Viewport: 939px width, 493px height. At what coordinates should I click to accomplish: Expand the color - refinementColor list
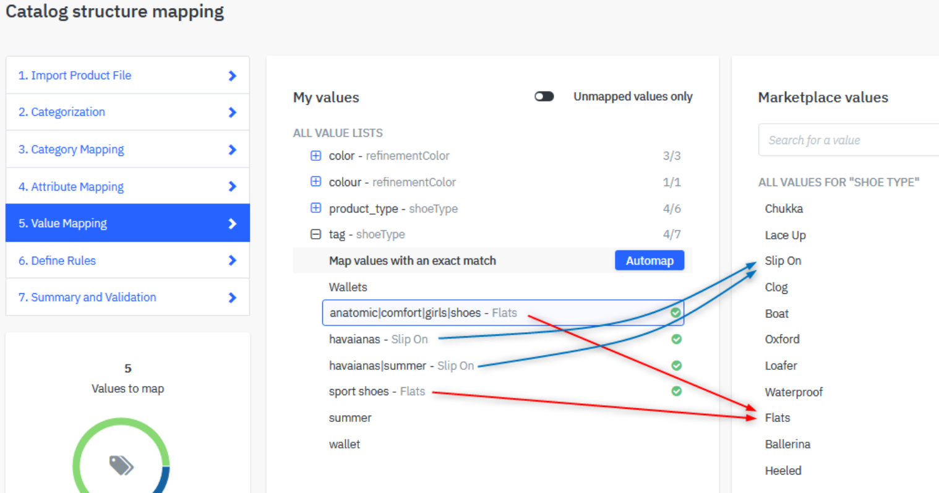point(315,156)
